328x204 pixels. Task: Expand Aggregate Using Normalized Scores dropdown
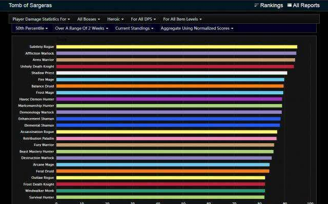tap(197, 28)
